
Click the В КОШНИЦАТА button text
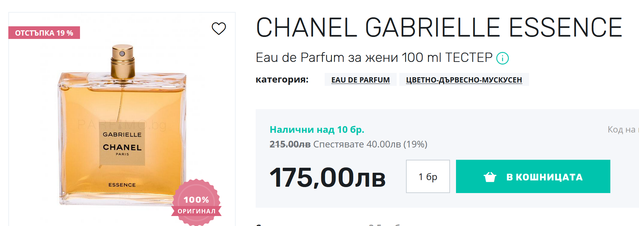coord(544,177)
